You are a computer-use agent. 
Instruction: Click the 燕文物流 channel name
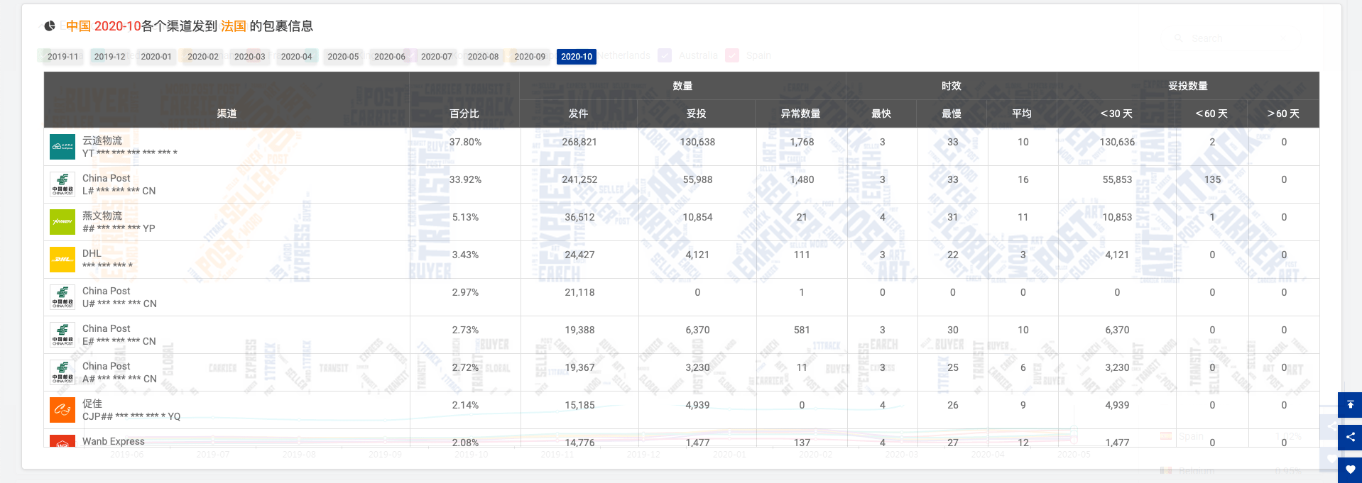pos(102,216)
